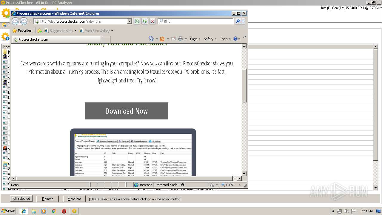Open the Web Slice Gallery link
Image resolution: width=382 pixels, height=215 pixels.
pyautogui.click(x=95, y=30)
